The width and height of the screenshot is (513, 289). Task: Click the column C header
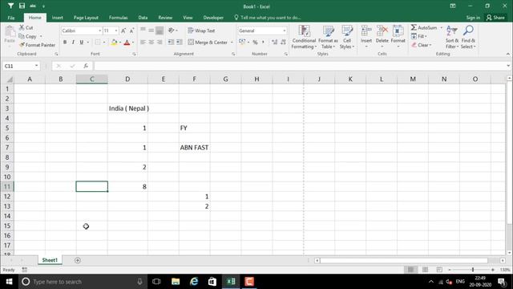point(92,79)
